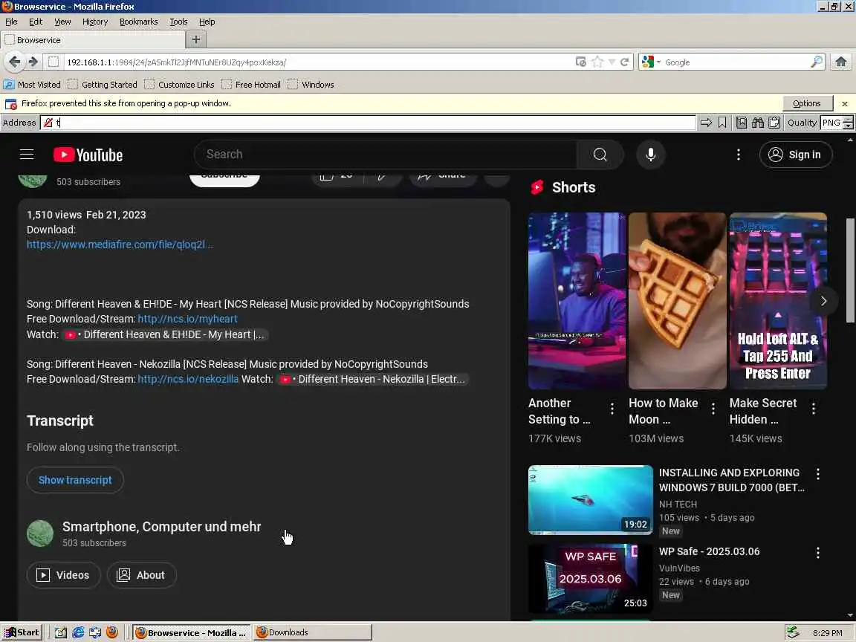Open options for WP Safe video

coord(818,553)
